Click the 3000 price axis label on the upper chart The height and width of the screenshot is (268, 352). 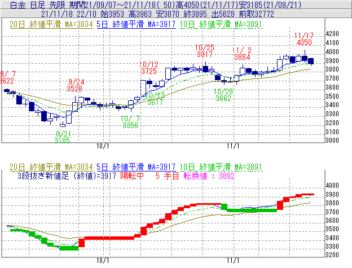[x=332, y=140]
